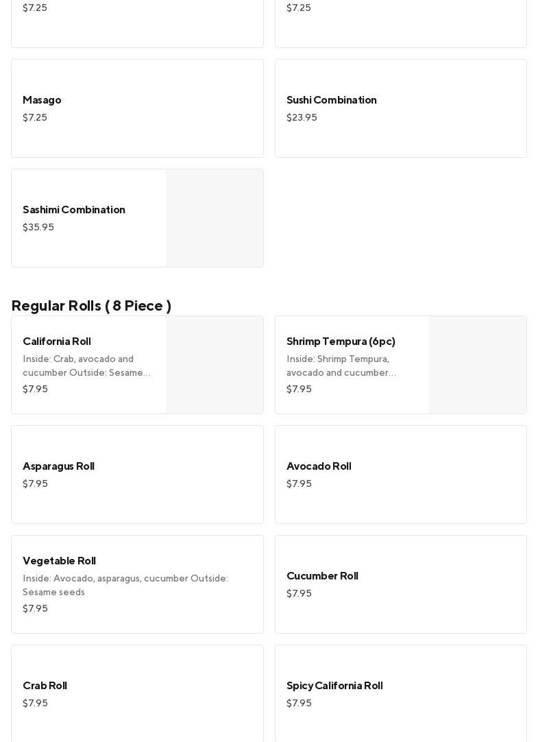The image size is (538, 742).
Task: Click the Vegetable Roll ingredients description
Action: coord(125,585)
